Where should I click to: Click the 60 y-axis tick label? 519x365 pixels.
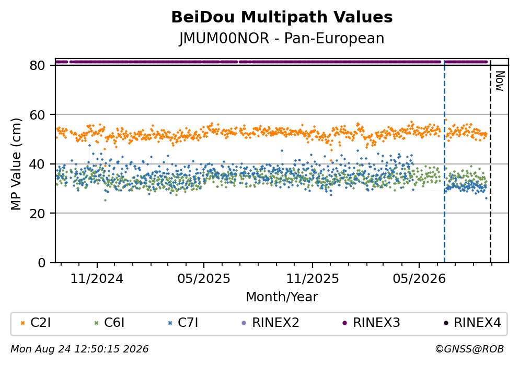[x=37, y=115]
